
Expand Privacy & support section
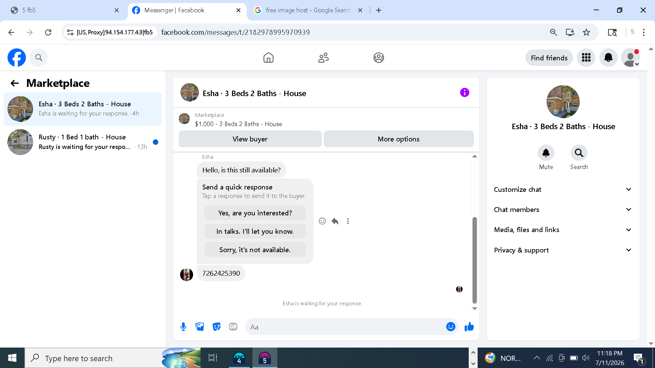coord(563,250)
